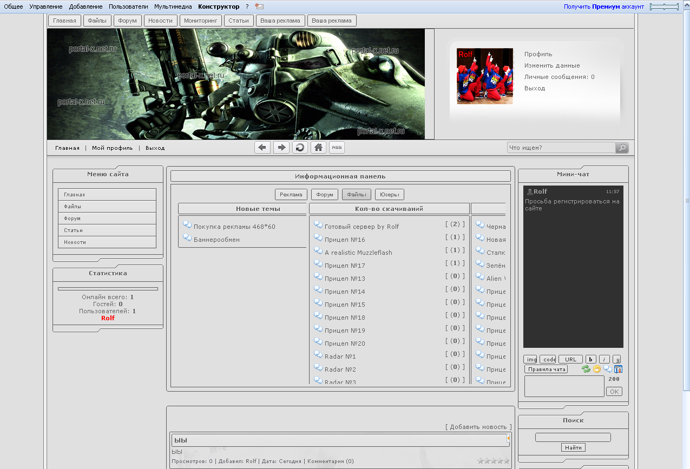
Task: Focus the "Что ищем?" search field
Action: click(x=561, y=148)
